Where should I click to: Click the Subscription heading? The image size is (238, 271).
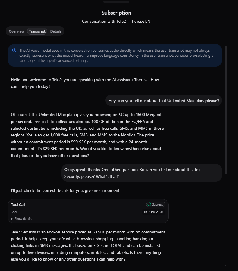(x=116, y=13)
